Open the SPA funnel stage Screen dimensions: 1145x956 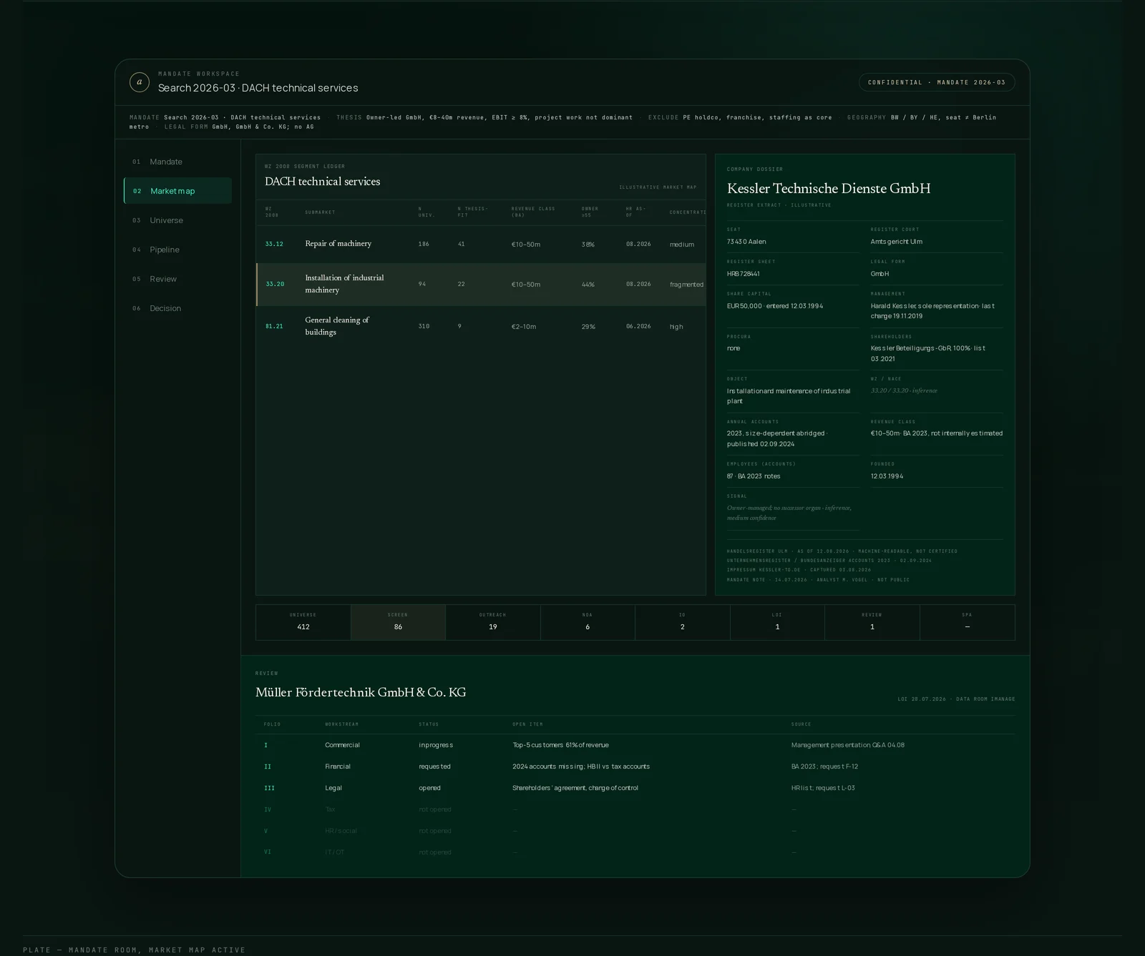click(968, 622)
